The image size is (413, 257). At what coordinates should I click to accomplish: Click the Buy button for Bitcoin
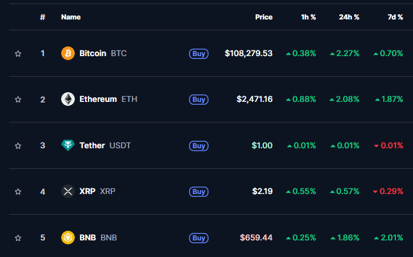199,54
